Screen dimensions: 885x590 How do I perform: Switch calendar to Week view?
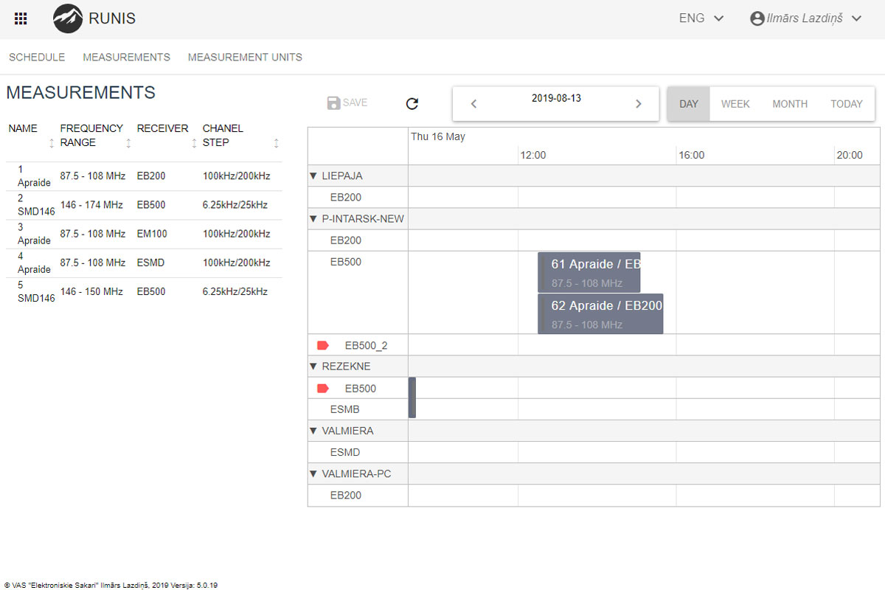[735, 104]
